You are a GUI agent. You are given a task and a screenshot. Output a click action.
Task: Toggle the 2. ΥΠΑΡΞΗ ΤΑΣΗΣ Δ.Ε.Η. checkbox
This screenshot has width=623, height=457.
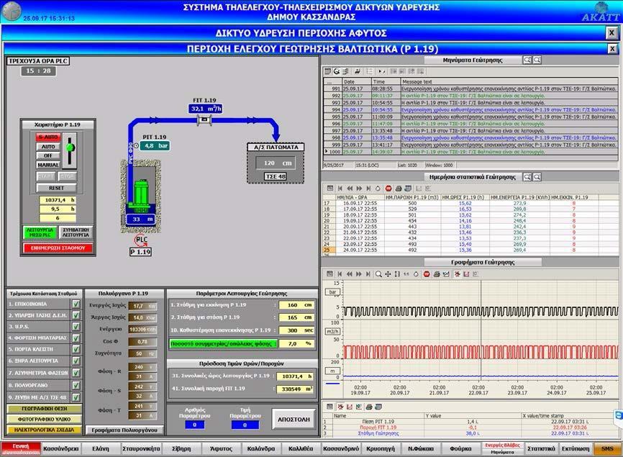point(76,315)
